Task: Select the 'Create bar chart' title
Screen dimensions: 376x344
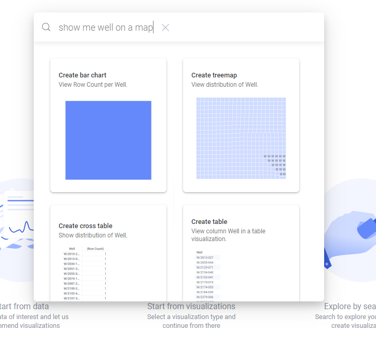Action: [82, 75]
